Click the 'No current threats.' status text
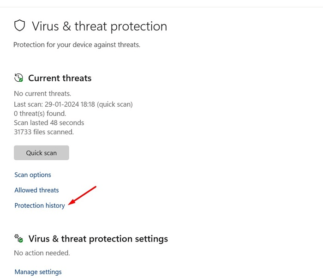This screenshot has width=323, height=278. click(42, 94)
